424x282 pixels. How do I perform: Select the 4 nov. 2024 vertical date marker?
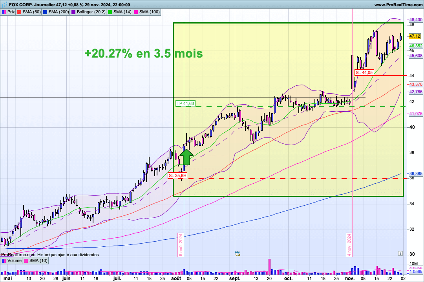[x=349, y=245]
